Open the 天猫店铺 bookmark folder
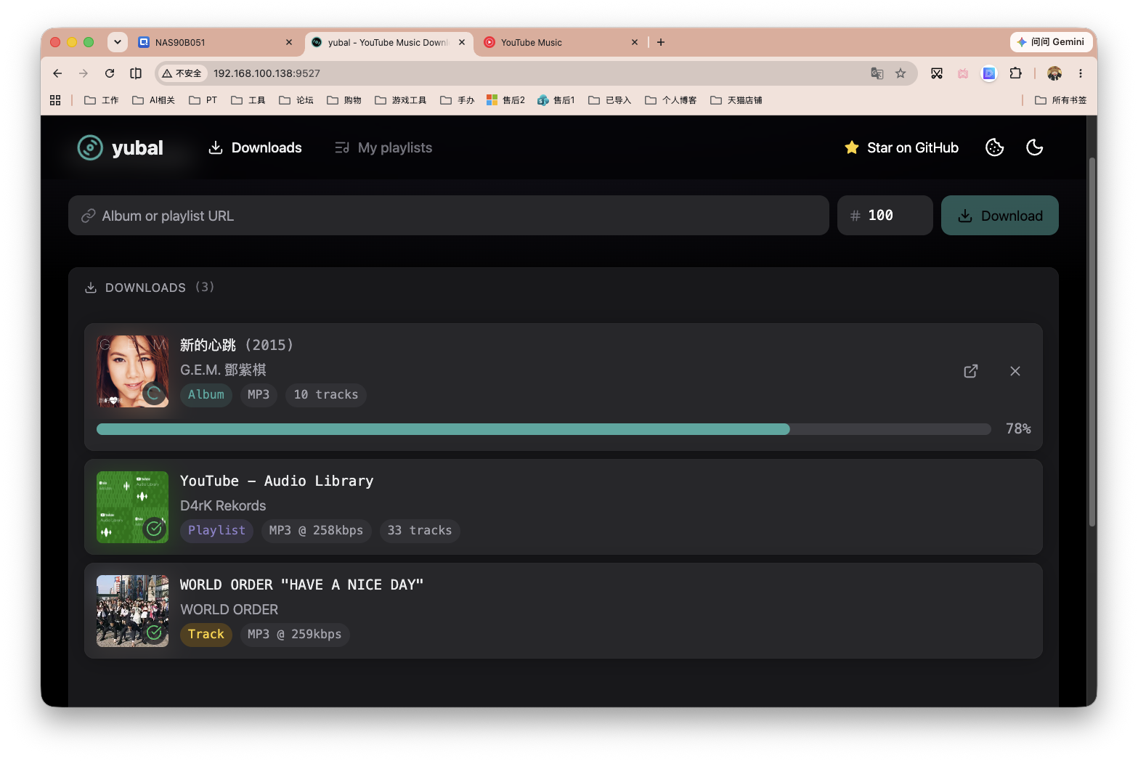The image size is (1138, 761). click(736, 100)
